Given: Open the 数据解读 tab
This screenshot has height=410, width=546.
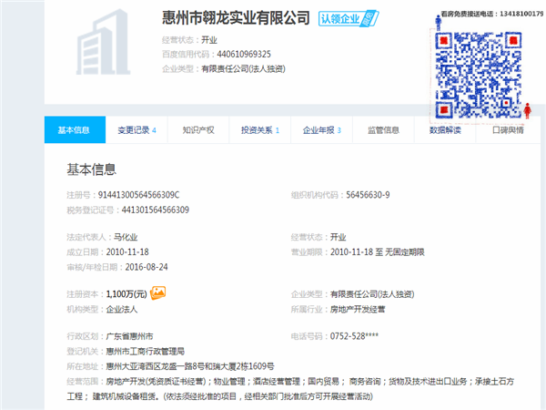Looking at the screenshot, I should click(445, 130).
